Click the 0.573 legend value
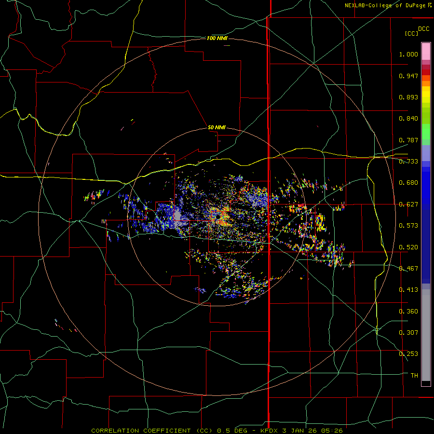 click(408, 226)
